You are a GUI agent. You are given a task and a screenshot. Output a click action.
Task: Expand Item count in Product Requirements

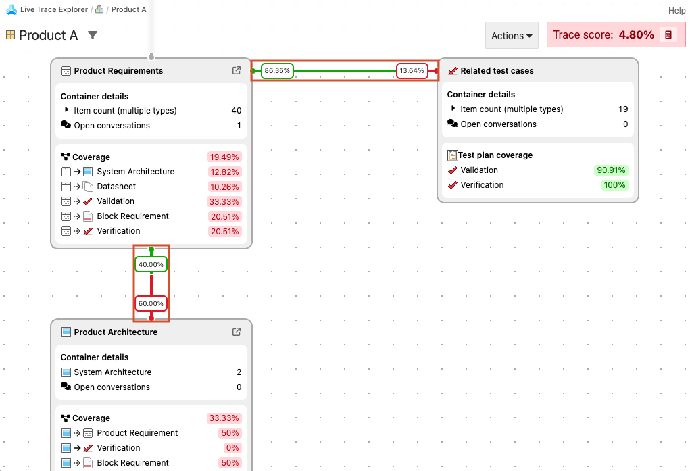(66, 110)
